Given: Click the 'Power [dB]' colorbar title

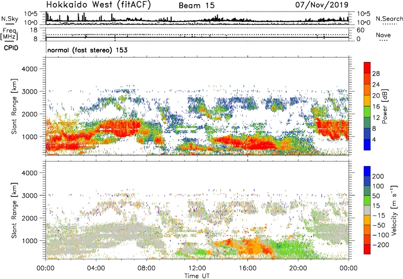Looking at the screenshot, I should (x=385, y=106).
